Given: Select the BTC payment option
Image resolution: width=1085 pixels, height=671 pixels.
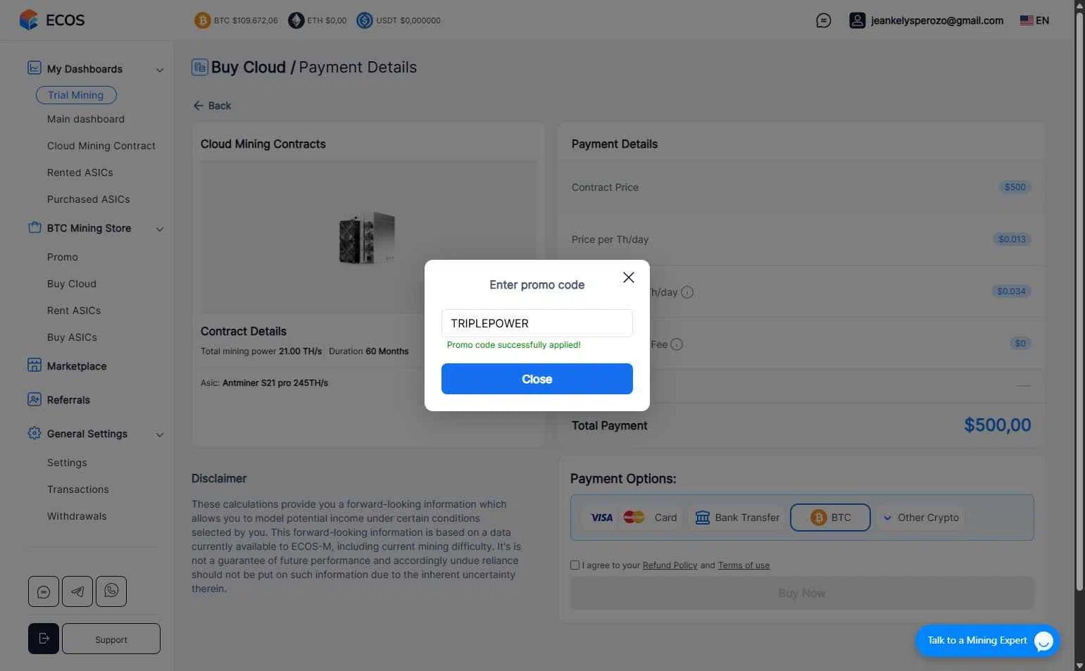Looking at the screenshot, I should [831, 518].
